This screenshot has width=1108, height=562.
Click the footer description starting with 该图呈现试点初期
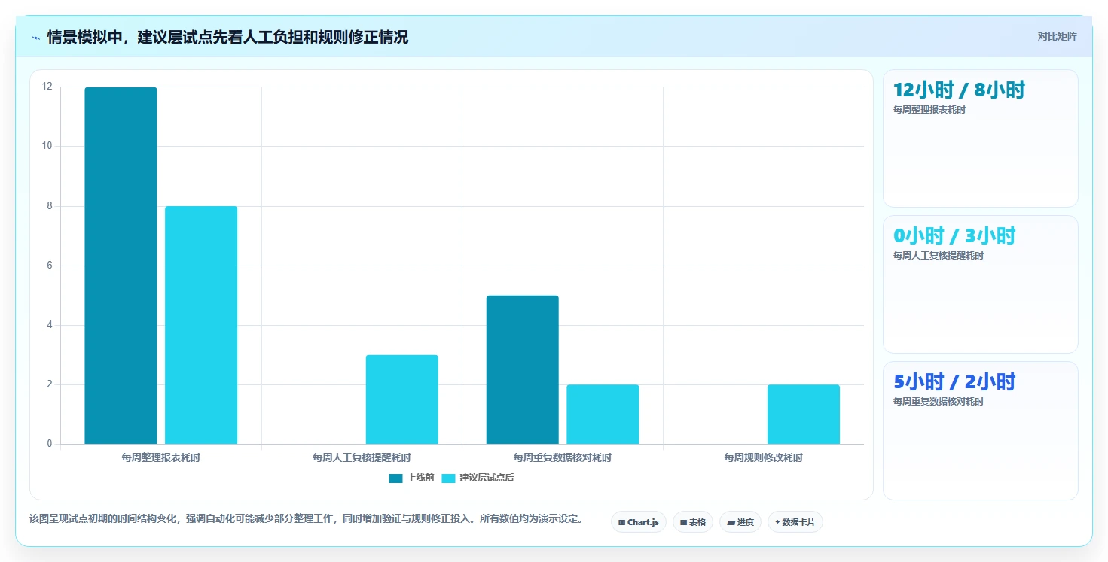306,519
